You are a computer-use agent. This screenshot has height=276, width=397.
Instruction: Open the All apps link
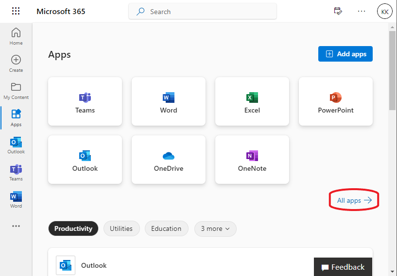[x=354, y=200]
